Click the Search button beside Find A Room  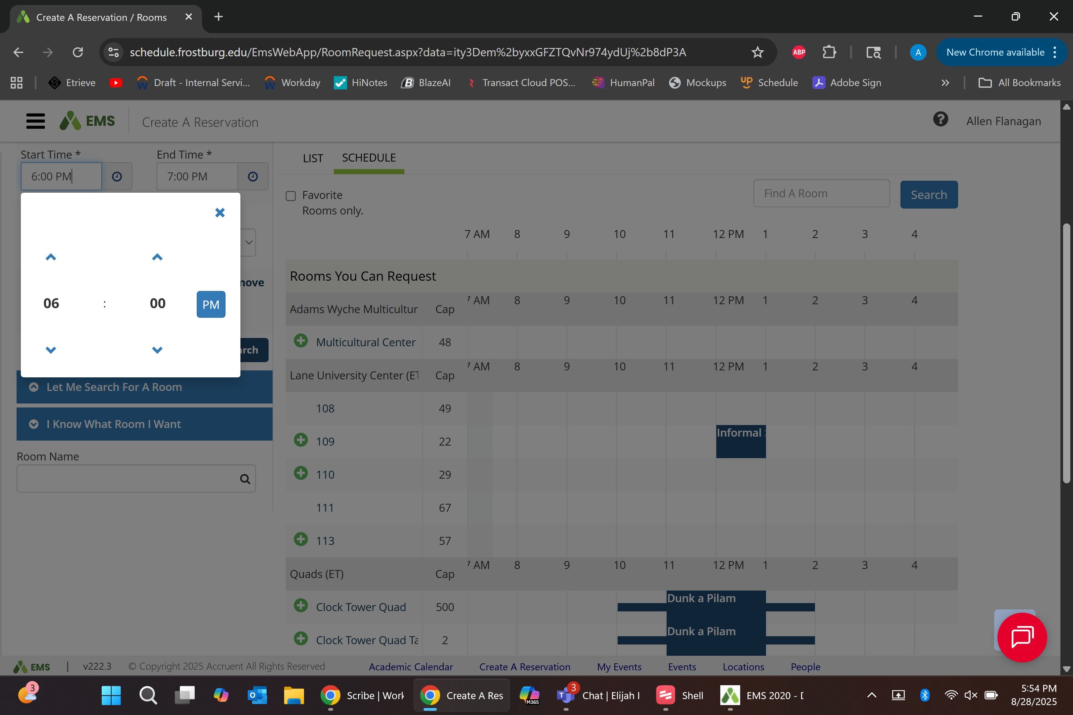coord(928,195)
